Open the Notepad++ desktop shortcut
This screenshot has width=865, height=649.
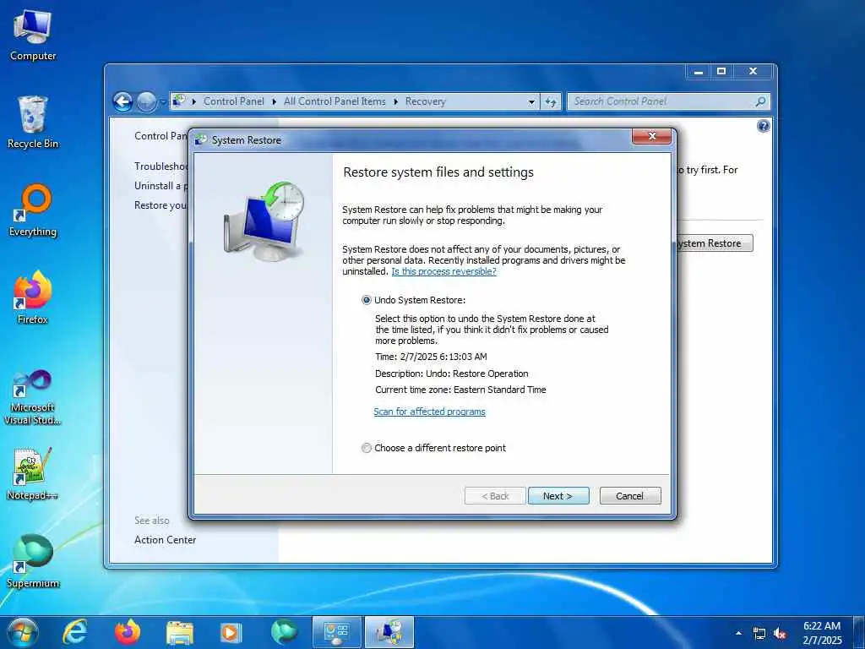point(33,473)
